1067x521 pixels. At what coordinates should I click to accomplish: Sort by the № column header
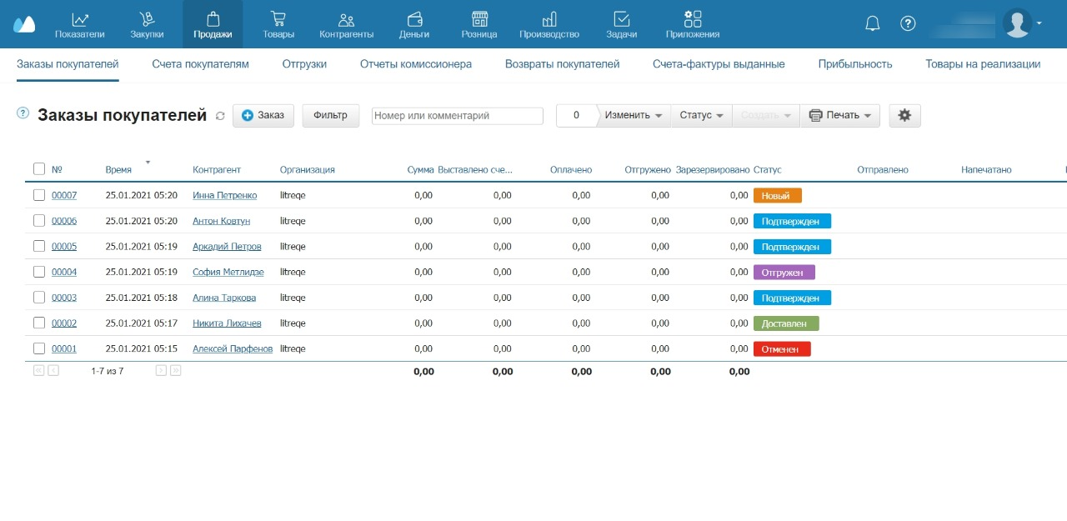[x=58, y=169]
